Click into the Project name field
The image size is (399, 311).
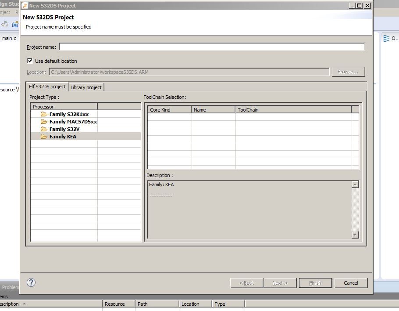[x=212, y=47]
